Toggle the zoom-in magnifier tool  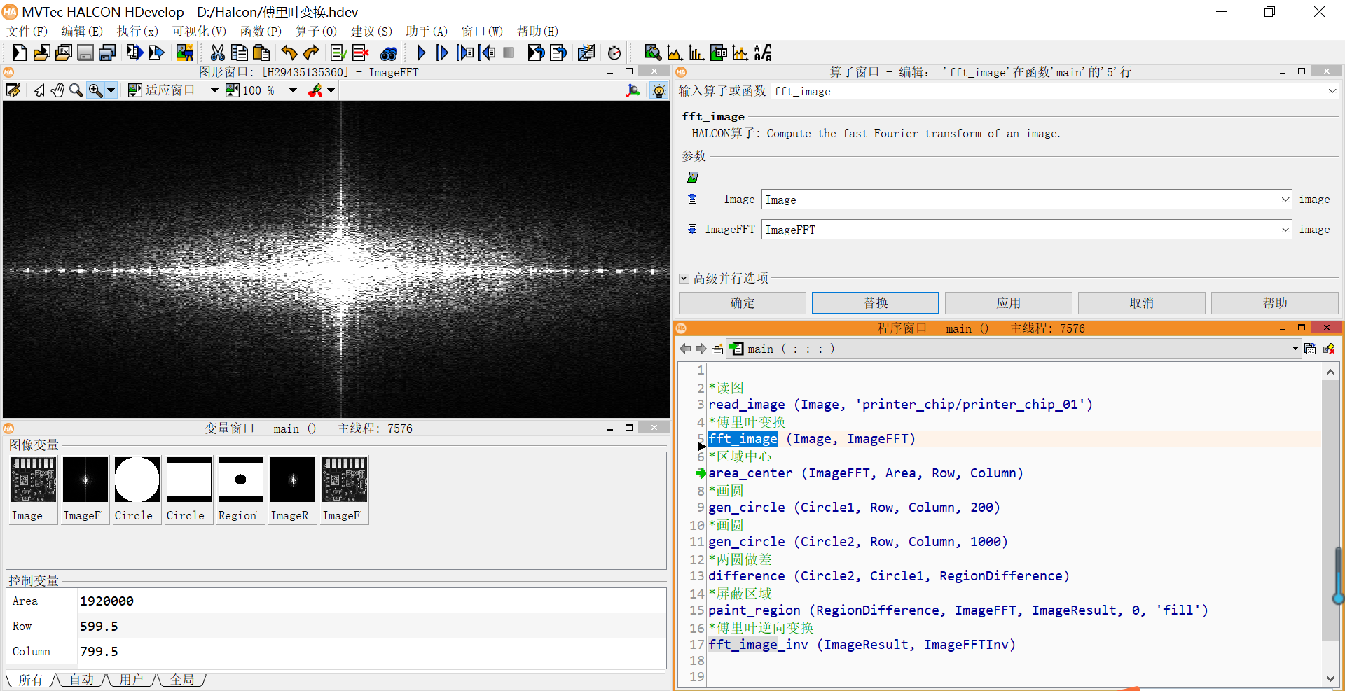pyautogui.click(x=95, y=90)
